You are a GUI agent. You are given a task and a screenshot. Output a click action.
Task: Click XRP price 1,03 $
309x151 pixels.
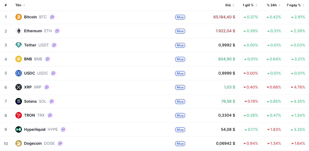229,87
